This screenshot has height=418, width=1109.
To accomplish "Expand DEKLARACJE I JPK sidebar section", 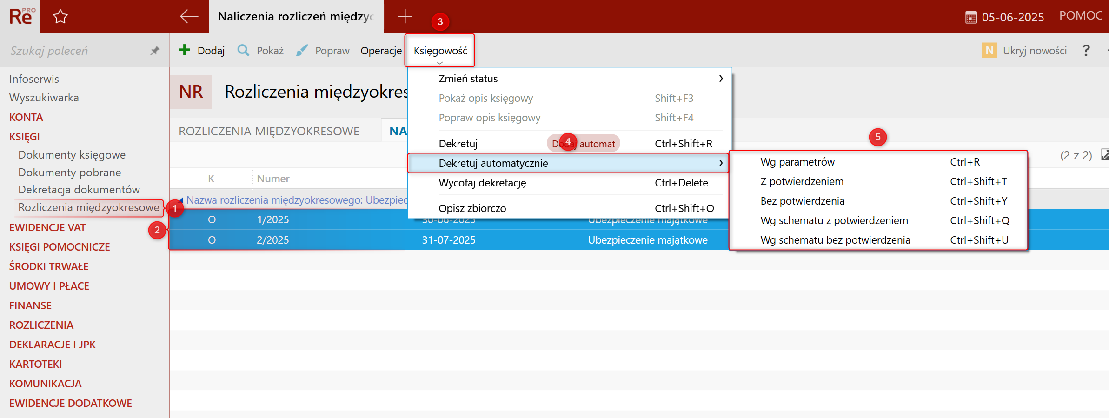I will coord(53,345).
